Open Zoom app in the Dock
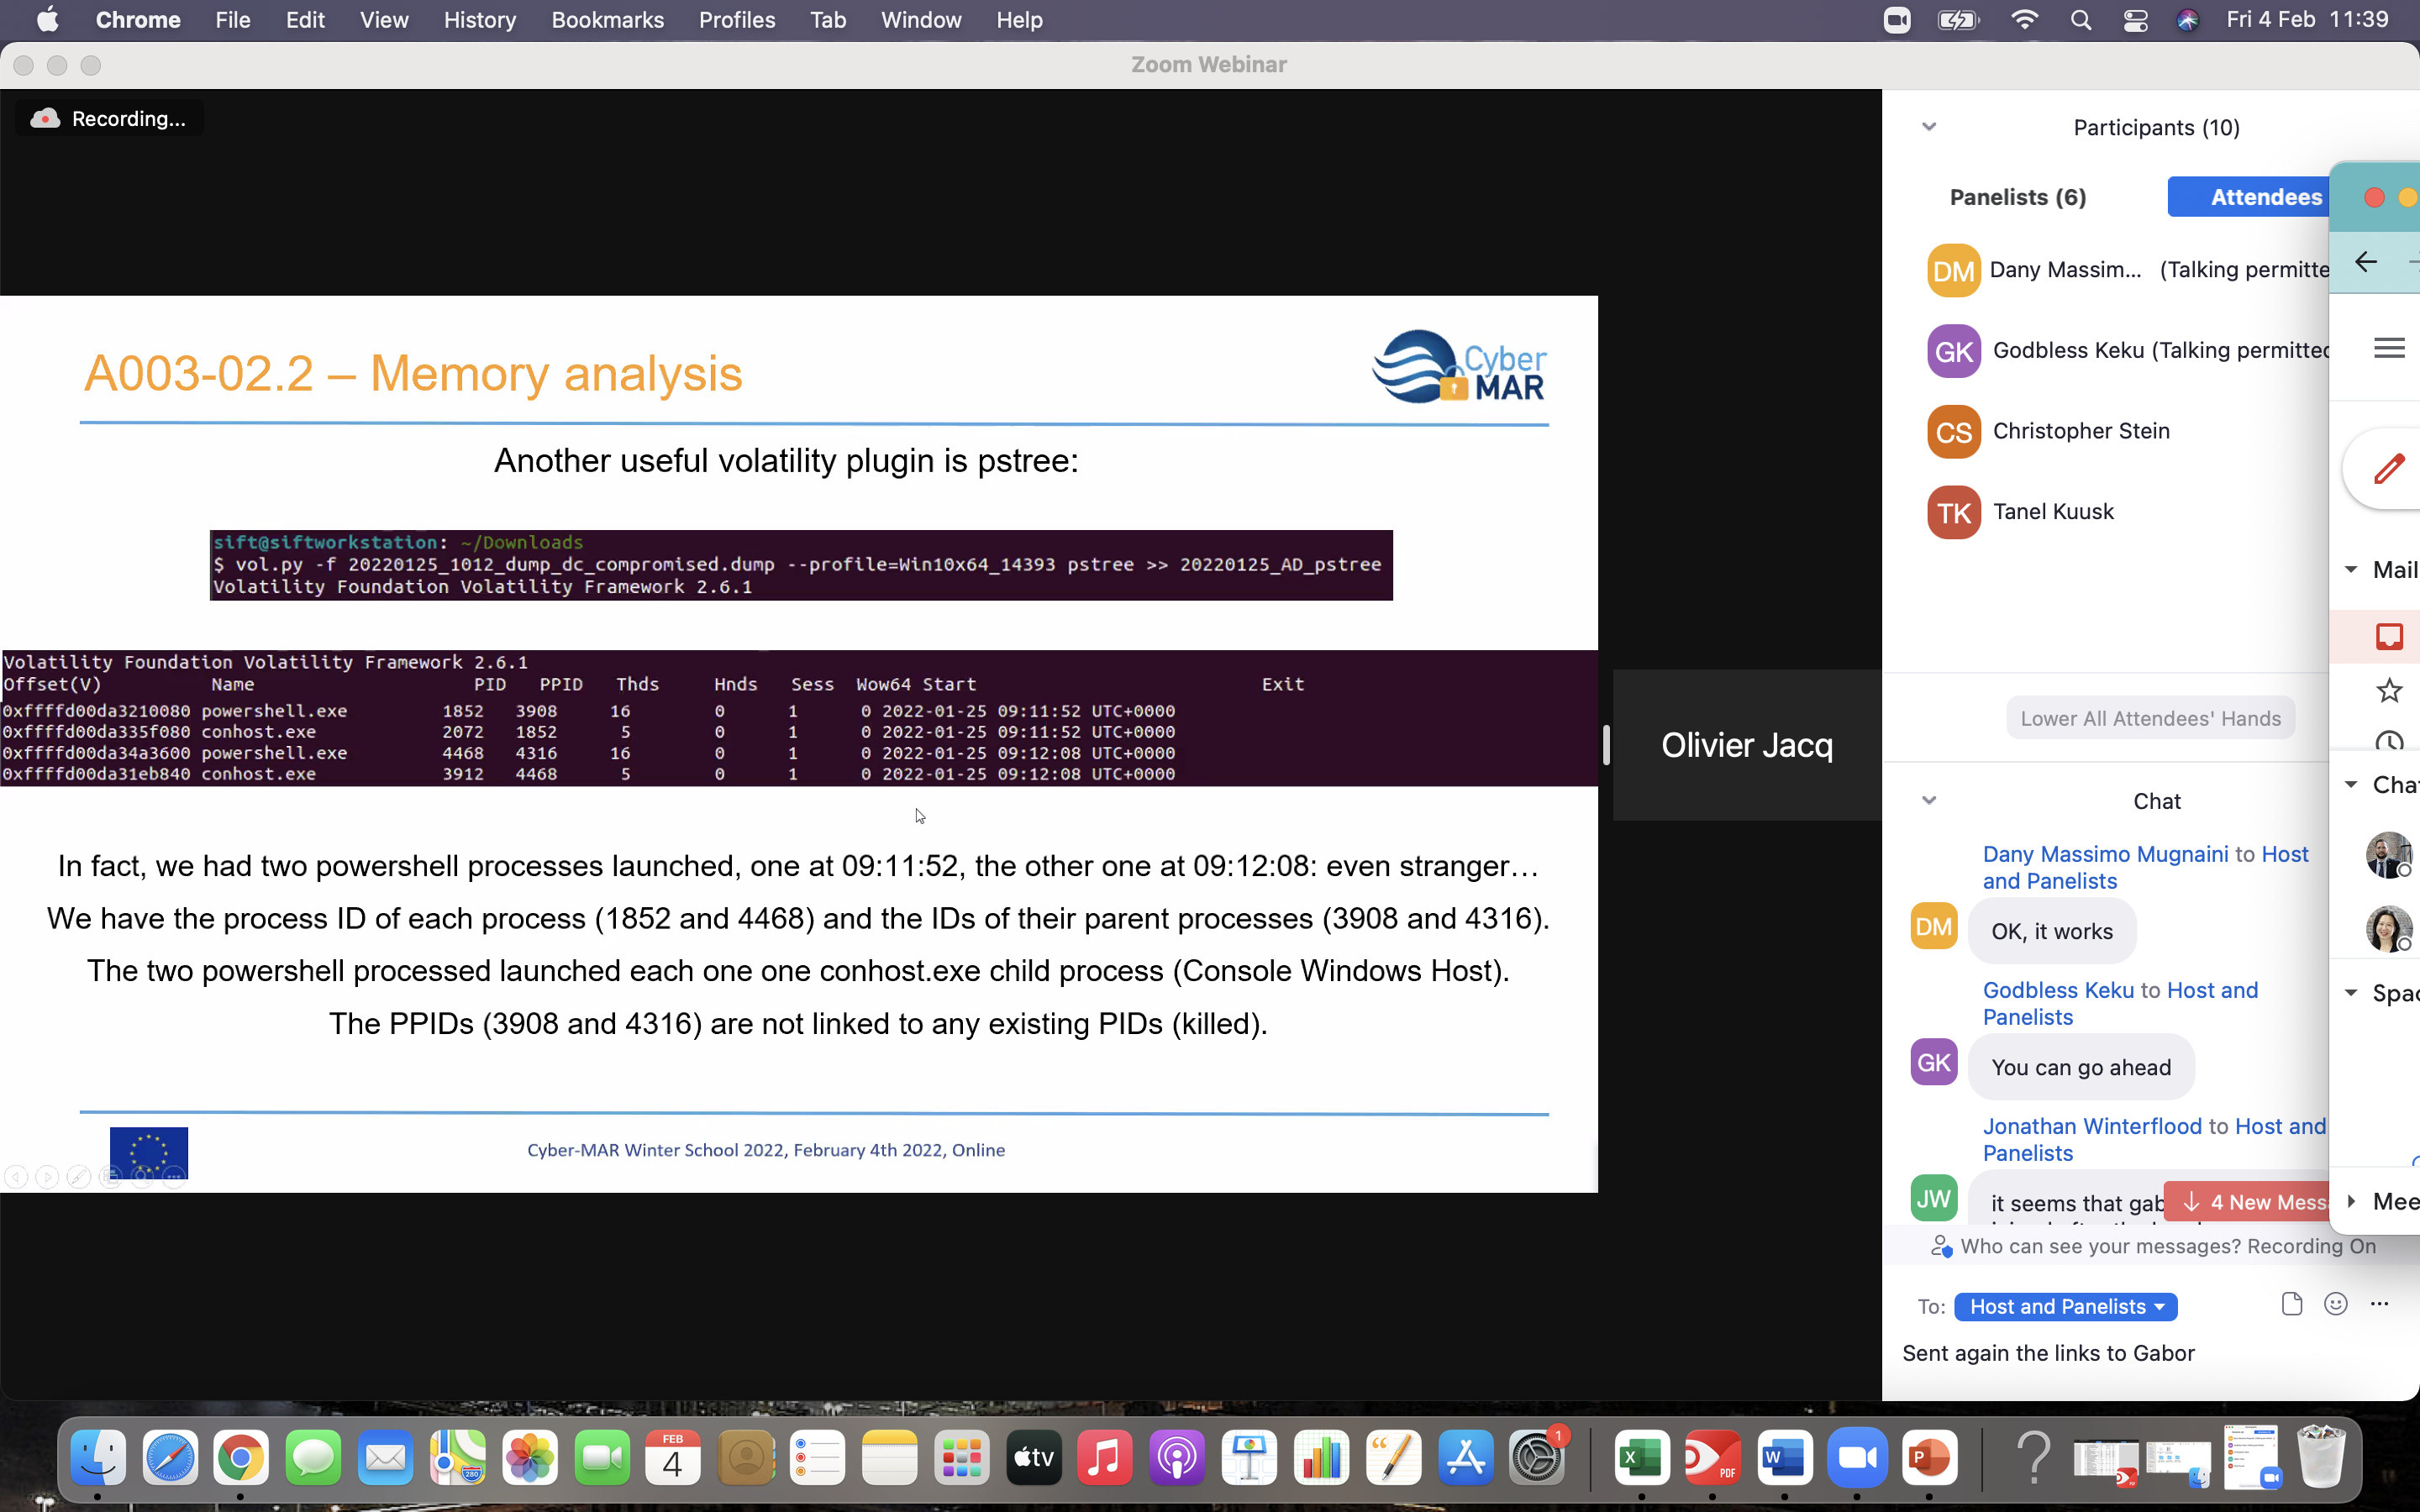The height and width of the screenshot is (1512, 2420). pos(1857,1458)
